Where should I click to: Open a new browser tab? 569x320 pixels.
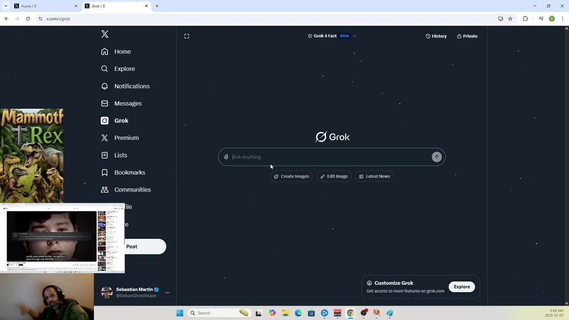click(x=157, y=6)
